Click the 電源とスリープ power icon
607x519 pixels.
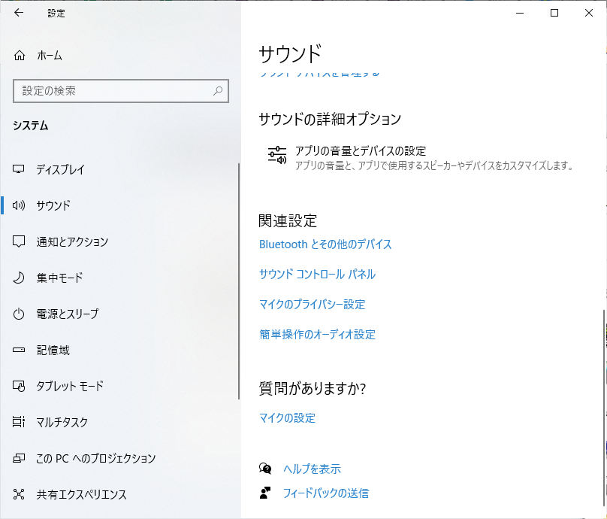(x=19, y=314)
